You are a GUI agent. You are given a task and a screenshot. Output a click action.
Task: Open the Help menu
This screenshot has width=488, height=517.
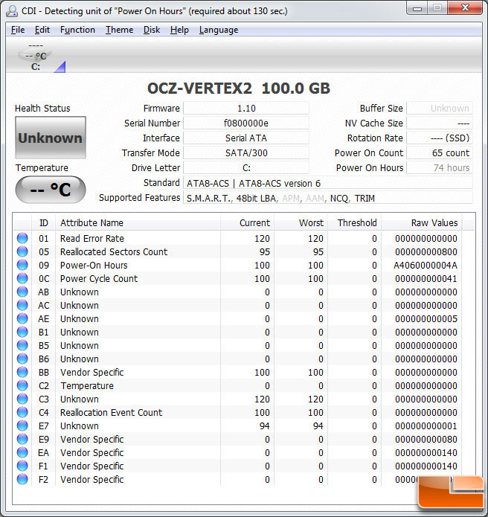pyautogui.click(x=179, y=30)
